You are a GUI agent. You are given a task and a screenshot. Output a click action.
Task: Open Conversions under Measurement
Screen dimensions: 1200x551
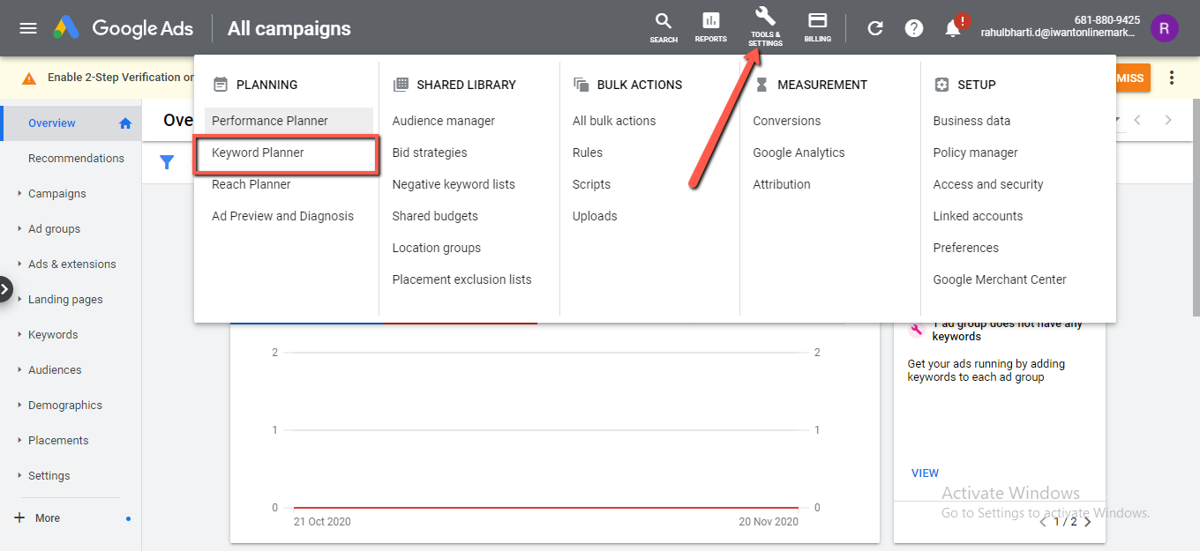787,121
